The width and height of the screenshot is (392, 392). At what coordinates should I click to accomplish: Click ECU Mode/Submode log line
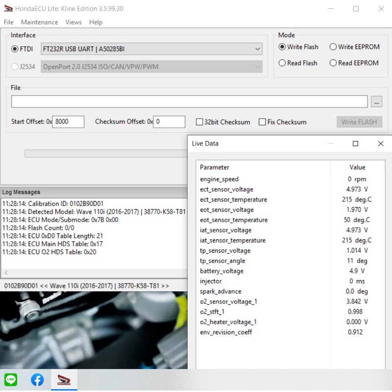60,220
